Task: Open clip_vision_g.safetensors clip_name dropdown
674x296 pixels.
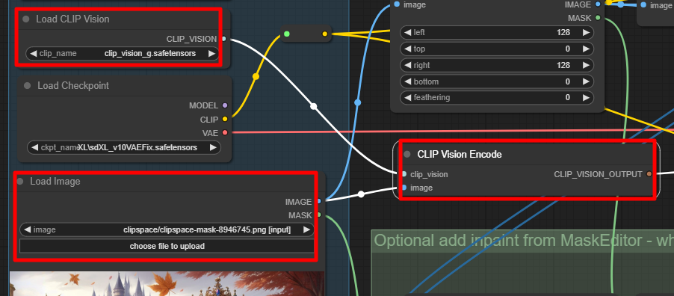Action: point(123,53)
